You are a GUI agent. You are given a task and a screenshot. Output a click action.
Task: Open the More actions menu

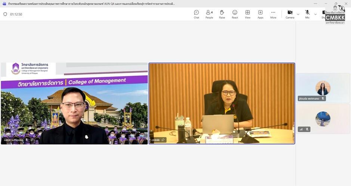tap(273, 14)
